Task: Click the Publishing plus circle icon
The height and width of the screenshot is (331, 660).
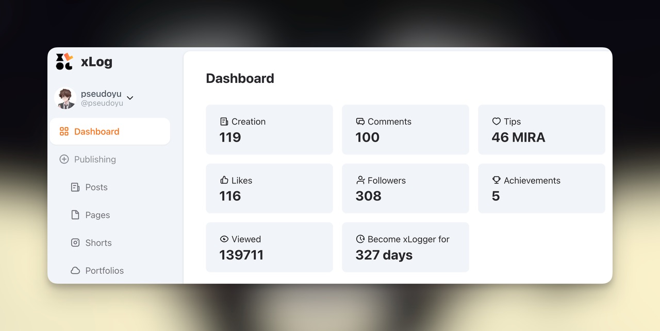Action: 64,159
